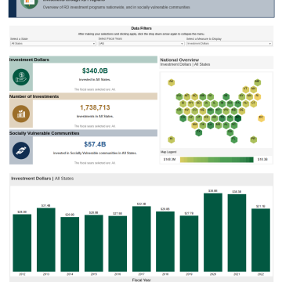Select the VT hexagon on the map
The image size is (282, 282).
click(x=246, y=89)
